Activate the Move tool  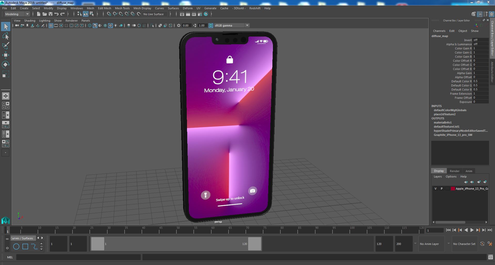[6, 55]
